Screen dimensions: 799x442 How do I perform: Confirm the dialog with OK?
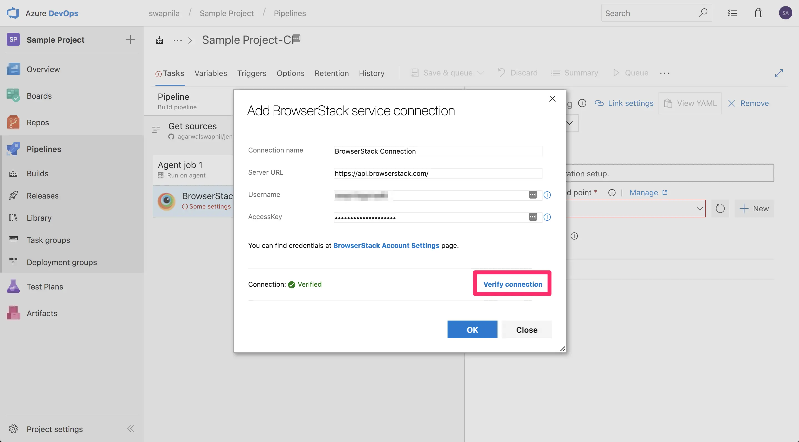pos(472,330)
